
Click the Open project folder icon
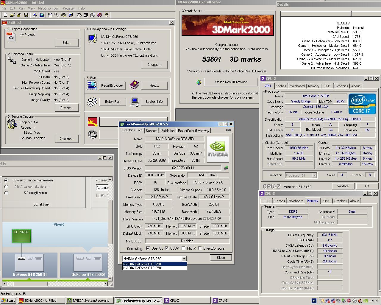(12, 15)
